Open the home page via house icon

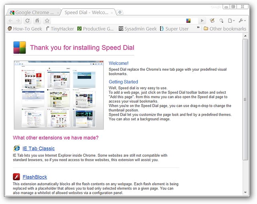37,20
